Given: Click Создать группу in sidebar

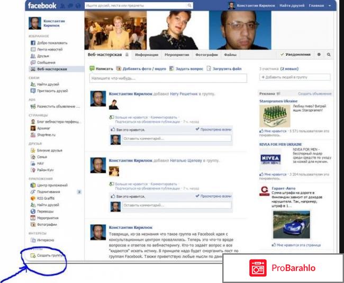Looking at the screenshot, I should pos(50,255).
